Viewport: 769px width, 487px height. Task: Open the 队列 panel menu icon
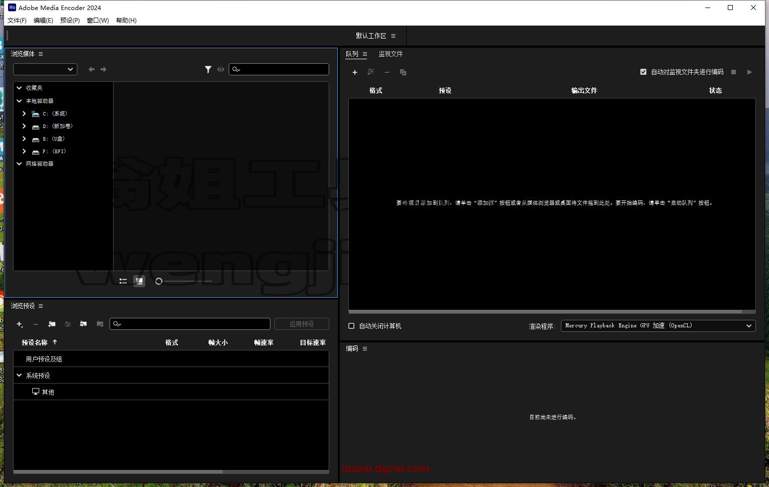click(365, 54)
